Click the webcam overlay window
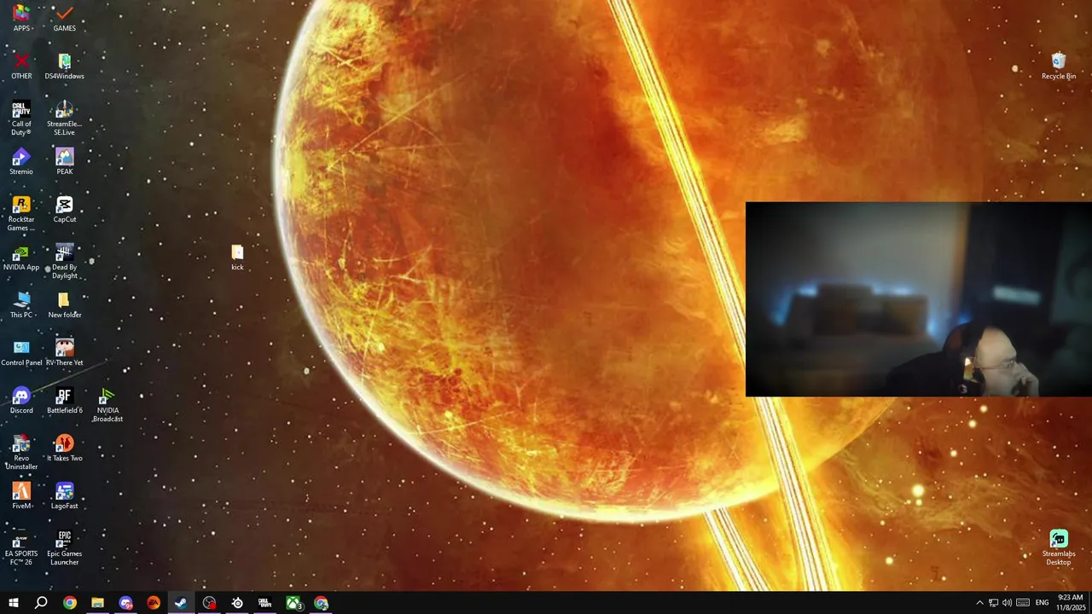1092x614 pixels. (x=919, y=299)
